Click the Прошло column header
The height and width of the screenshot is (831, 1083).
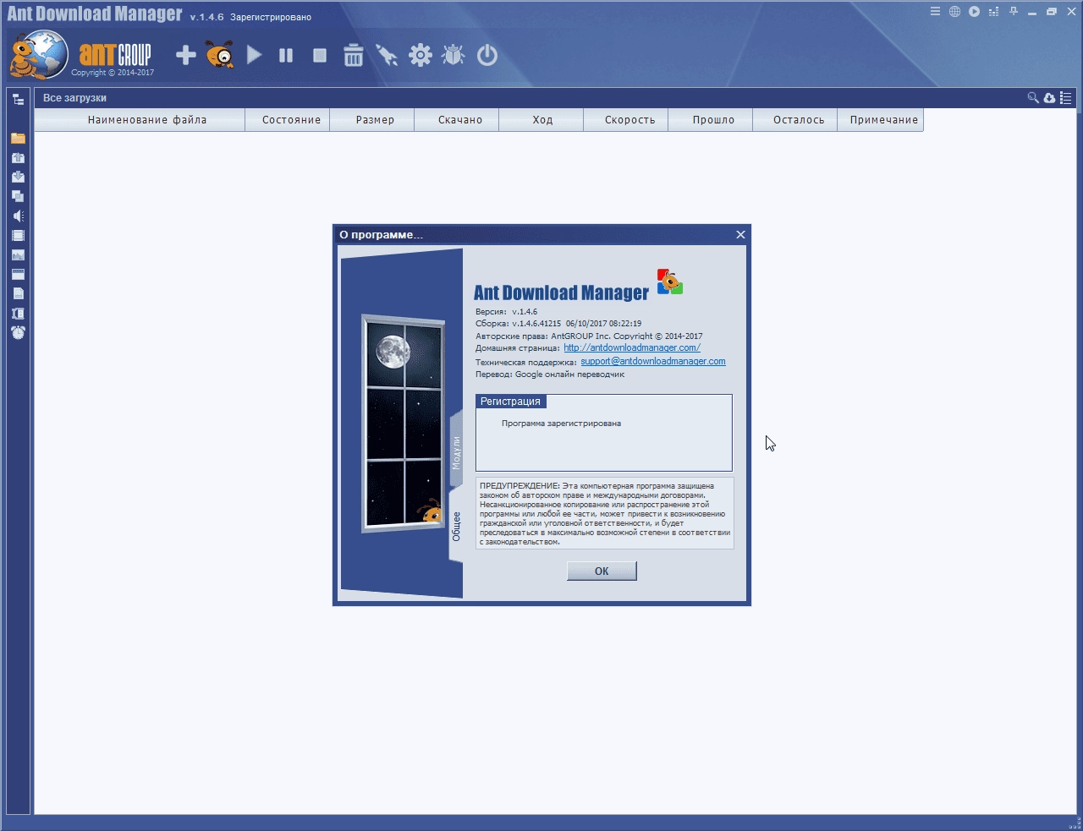(x=711, y=120)
